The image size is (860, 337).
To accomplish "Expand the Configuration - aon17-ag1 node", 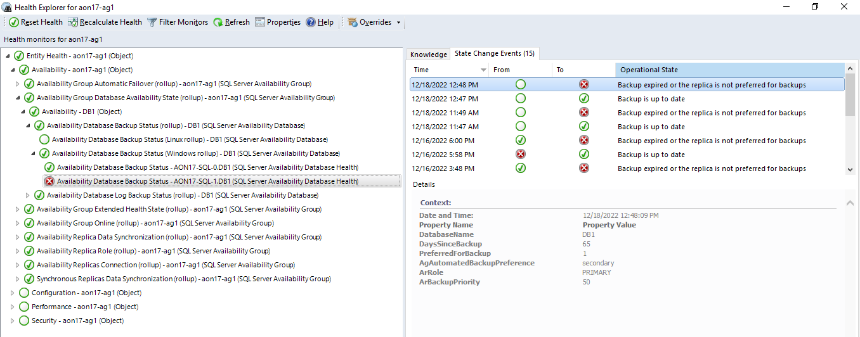I will [13, 293].
